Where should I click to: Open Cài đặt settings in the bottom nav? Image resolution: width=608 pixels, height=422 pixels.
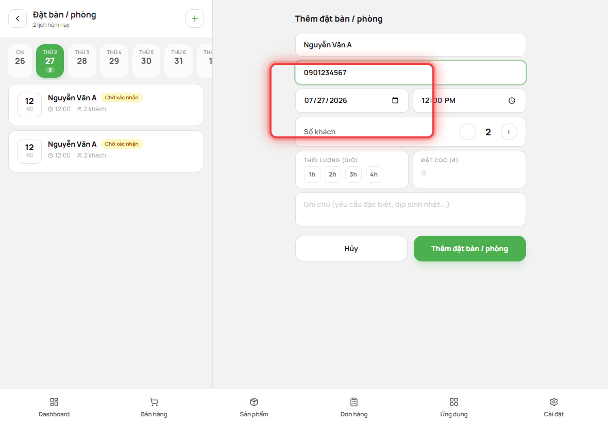pyautogui.click(x=554, y=407)
